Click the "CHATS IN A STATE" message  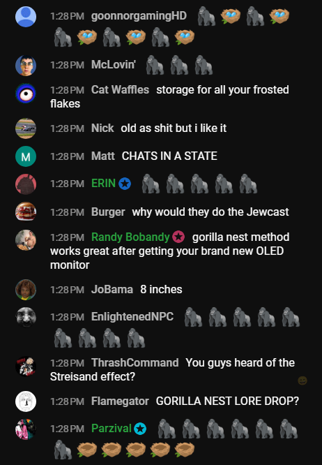coord(169,156)
